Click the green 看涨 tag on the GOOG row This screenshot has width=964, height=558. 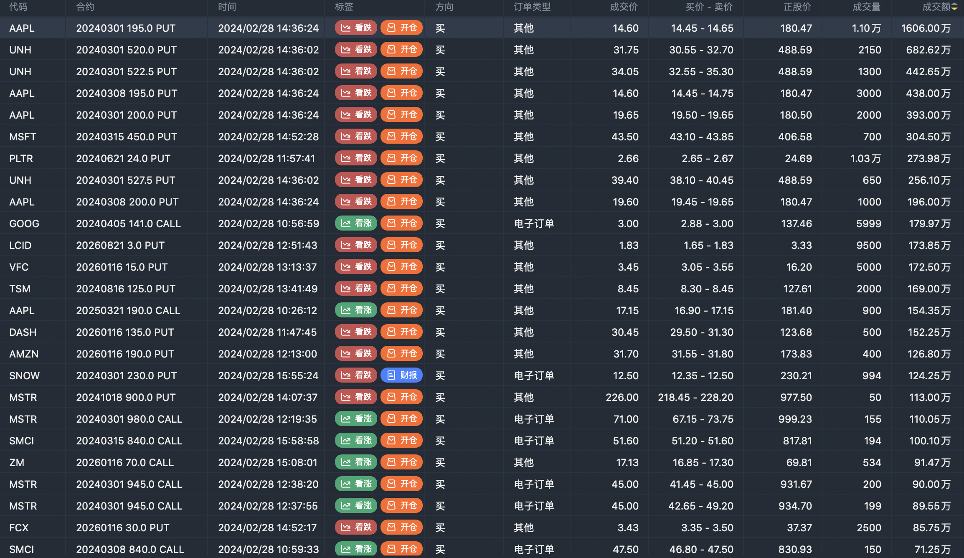(356, 223)
